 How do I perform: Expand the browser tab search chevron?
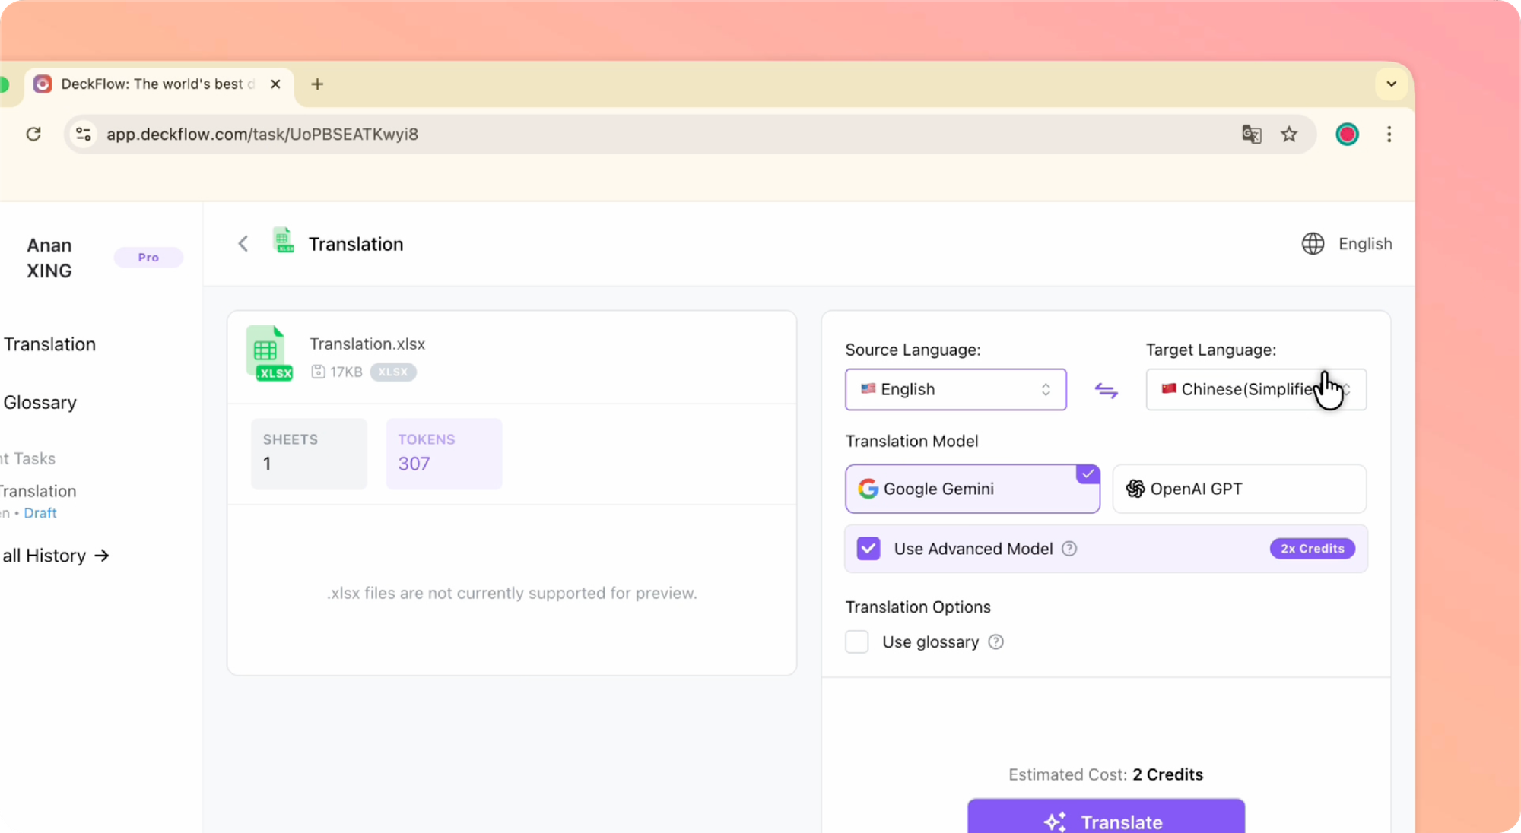[1391, 84]
